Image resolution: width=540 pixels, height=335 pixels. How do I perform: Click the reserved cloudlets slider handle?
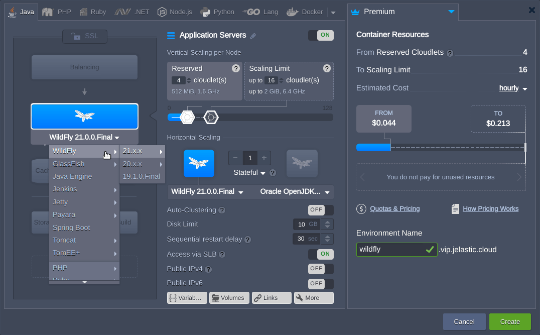[187, 118]
